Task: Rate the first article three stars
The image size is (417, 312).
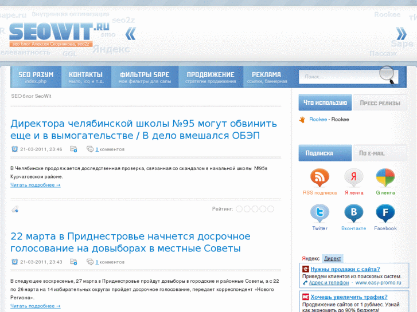Action: [255, 209]
